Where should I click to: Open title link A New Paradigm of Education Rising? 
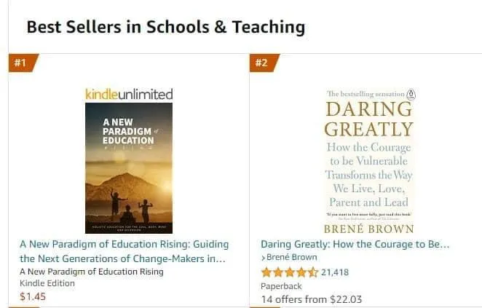click(x=125, y=251)
